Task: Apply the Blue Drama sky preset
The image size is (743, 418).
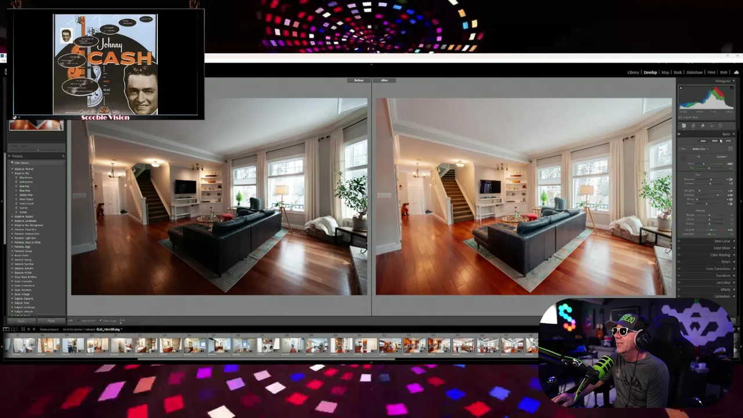Action: tap(26, 177)
